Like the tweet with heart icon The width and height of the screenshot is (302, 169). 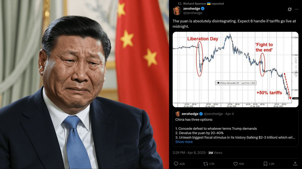click(x=235, y=164)
